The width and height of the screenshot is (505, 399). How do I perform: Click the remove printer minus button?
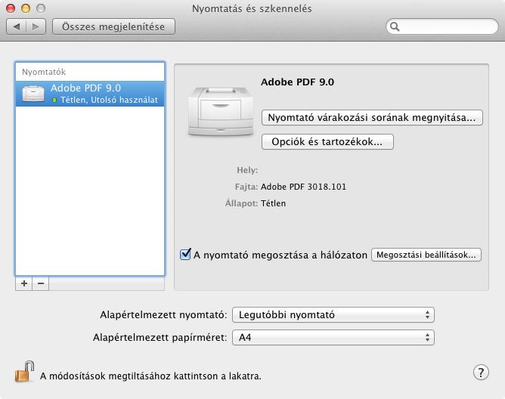(41, 283)
